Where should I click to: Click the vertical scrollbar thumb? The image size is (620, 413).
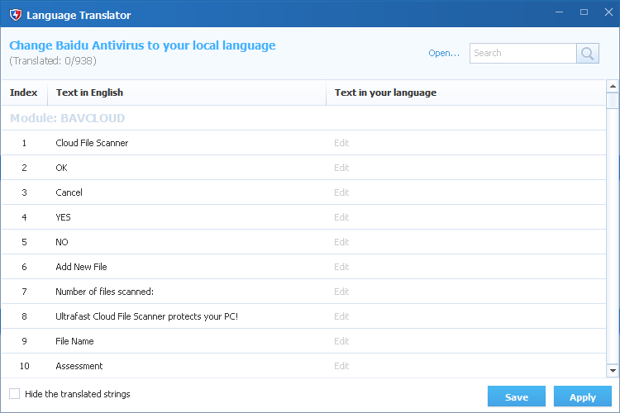(613, 101)
